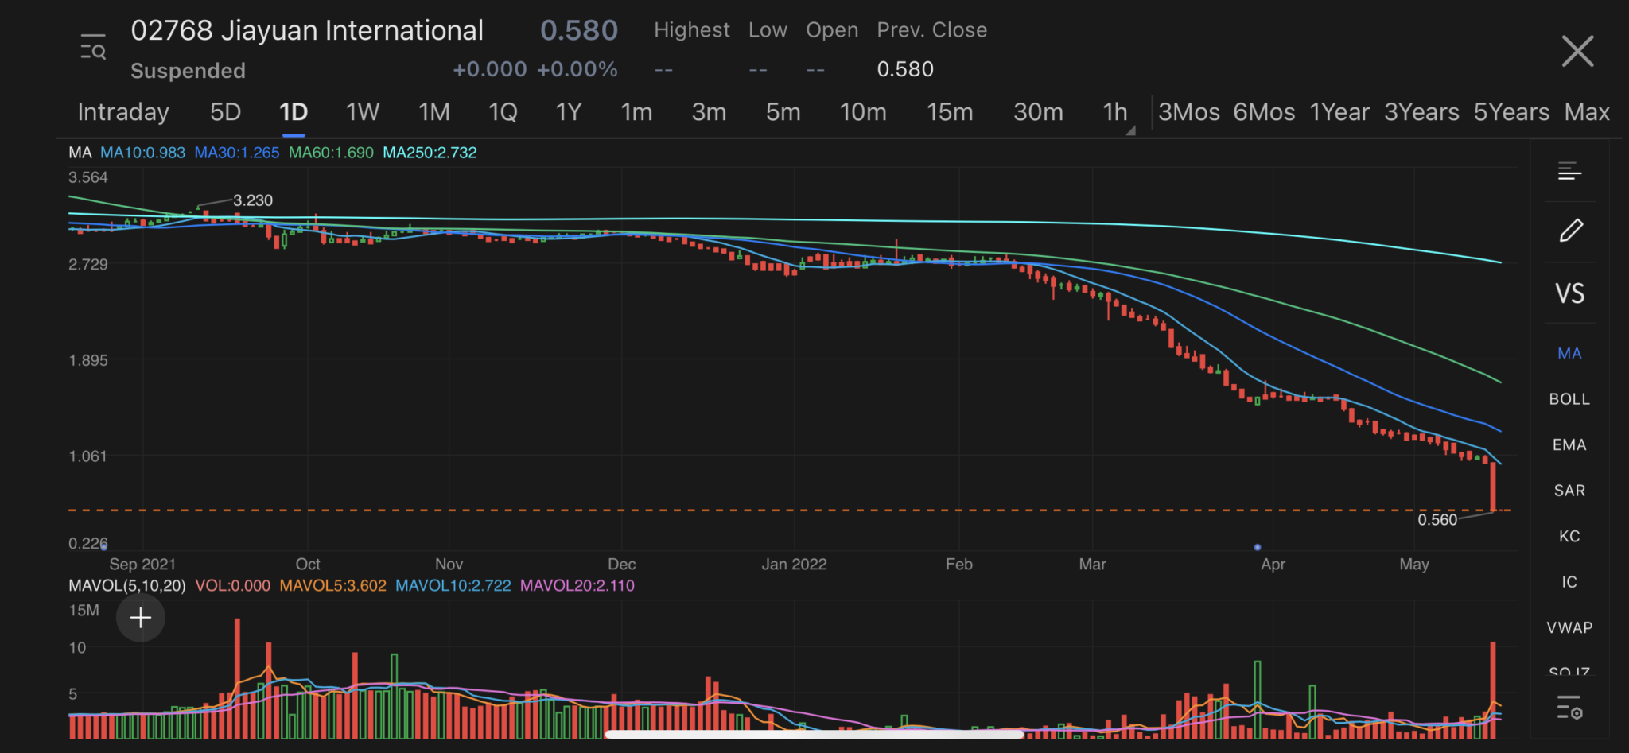Toggle the IC indicator

(1569, 582)
